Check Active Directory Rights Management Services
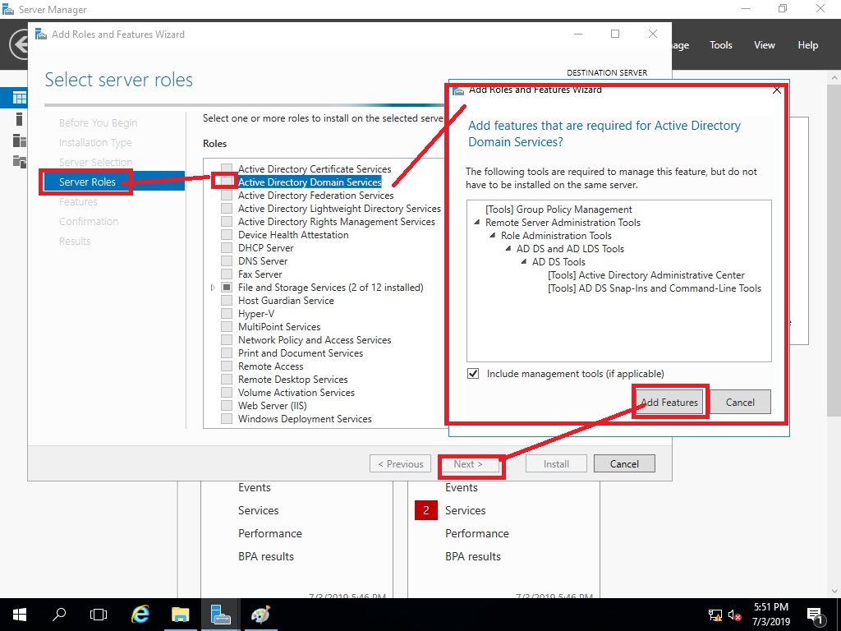 pyautogui.click(x=227, y=222)
